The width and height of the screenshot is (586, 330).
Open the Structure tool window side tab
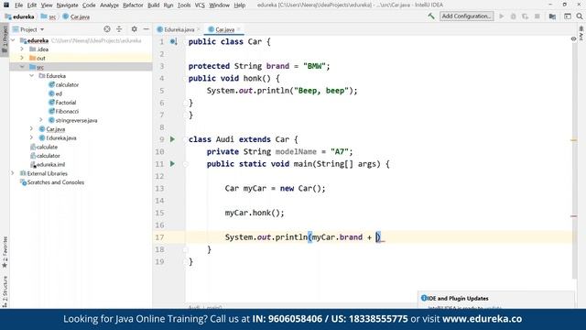click(x=5, y=291)
